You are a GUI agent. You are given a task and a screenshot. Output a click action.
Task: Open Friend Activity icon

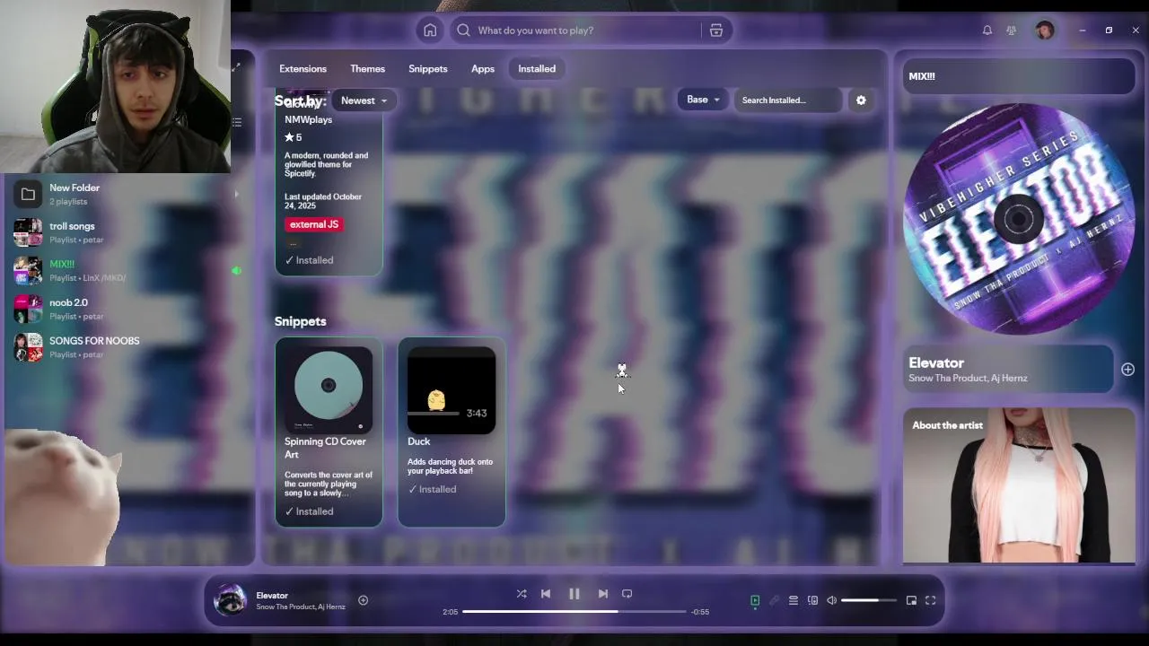(1012, 31)
